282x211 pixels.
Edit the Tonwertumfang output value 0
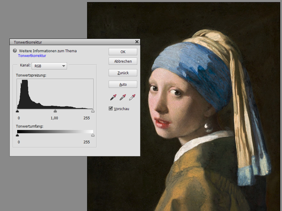19,142
